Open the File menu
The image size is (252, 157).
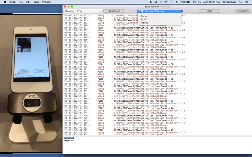click(x=20, y=2)
